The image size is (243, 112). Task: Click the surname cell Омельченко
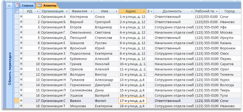click(82, 32)
